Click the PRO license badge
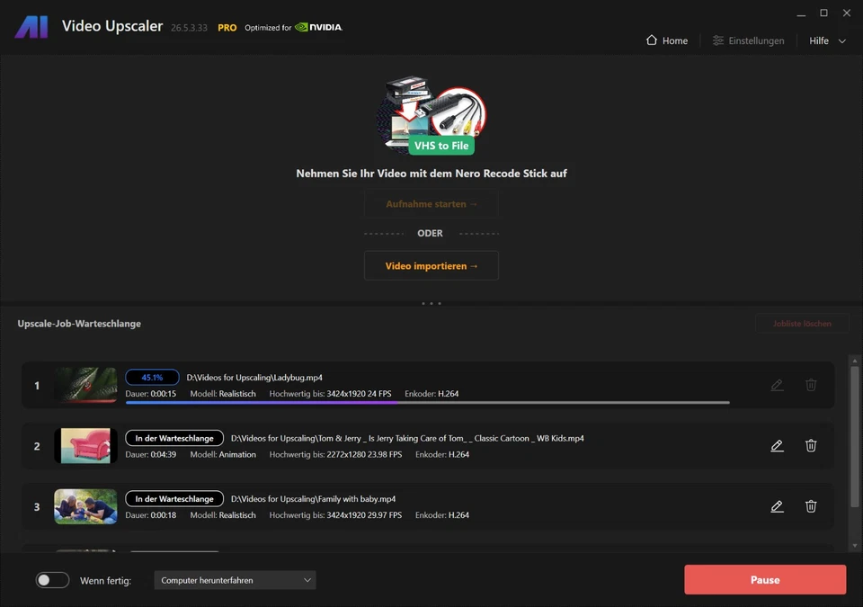 click(x=227, y=27)
